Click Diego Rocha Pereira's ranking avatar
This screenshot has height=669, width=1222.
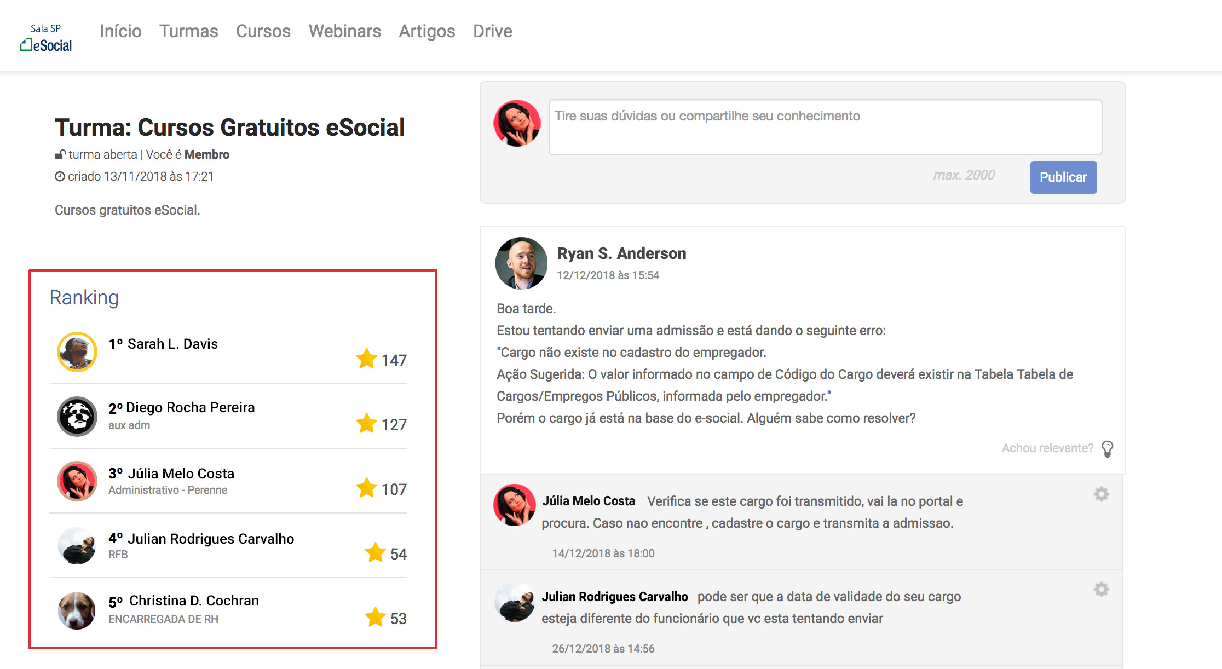(77, 417)
